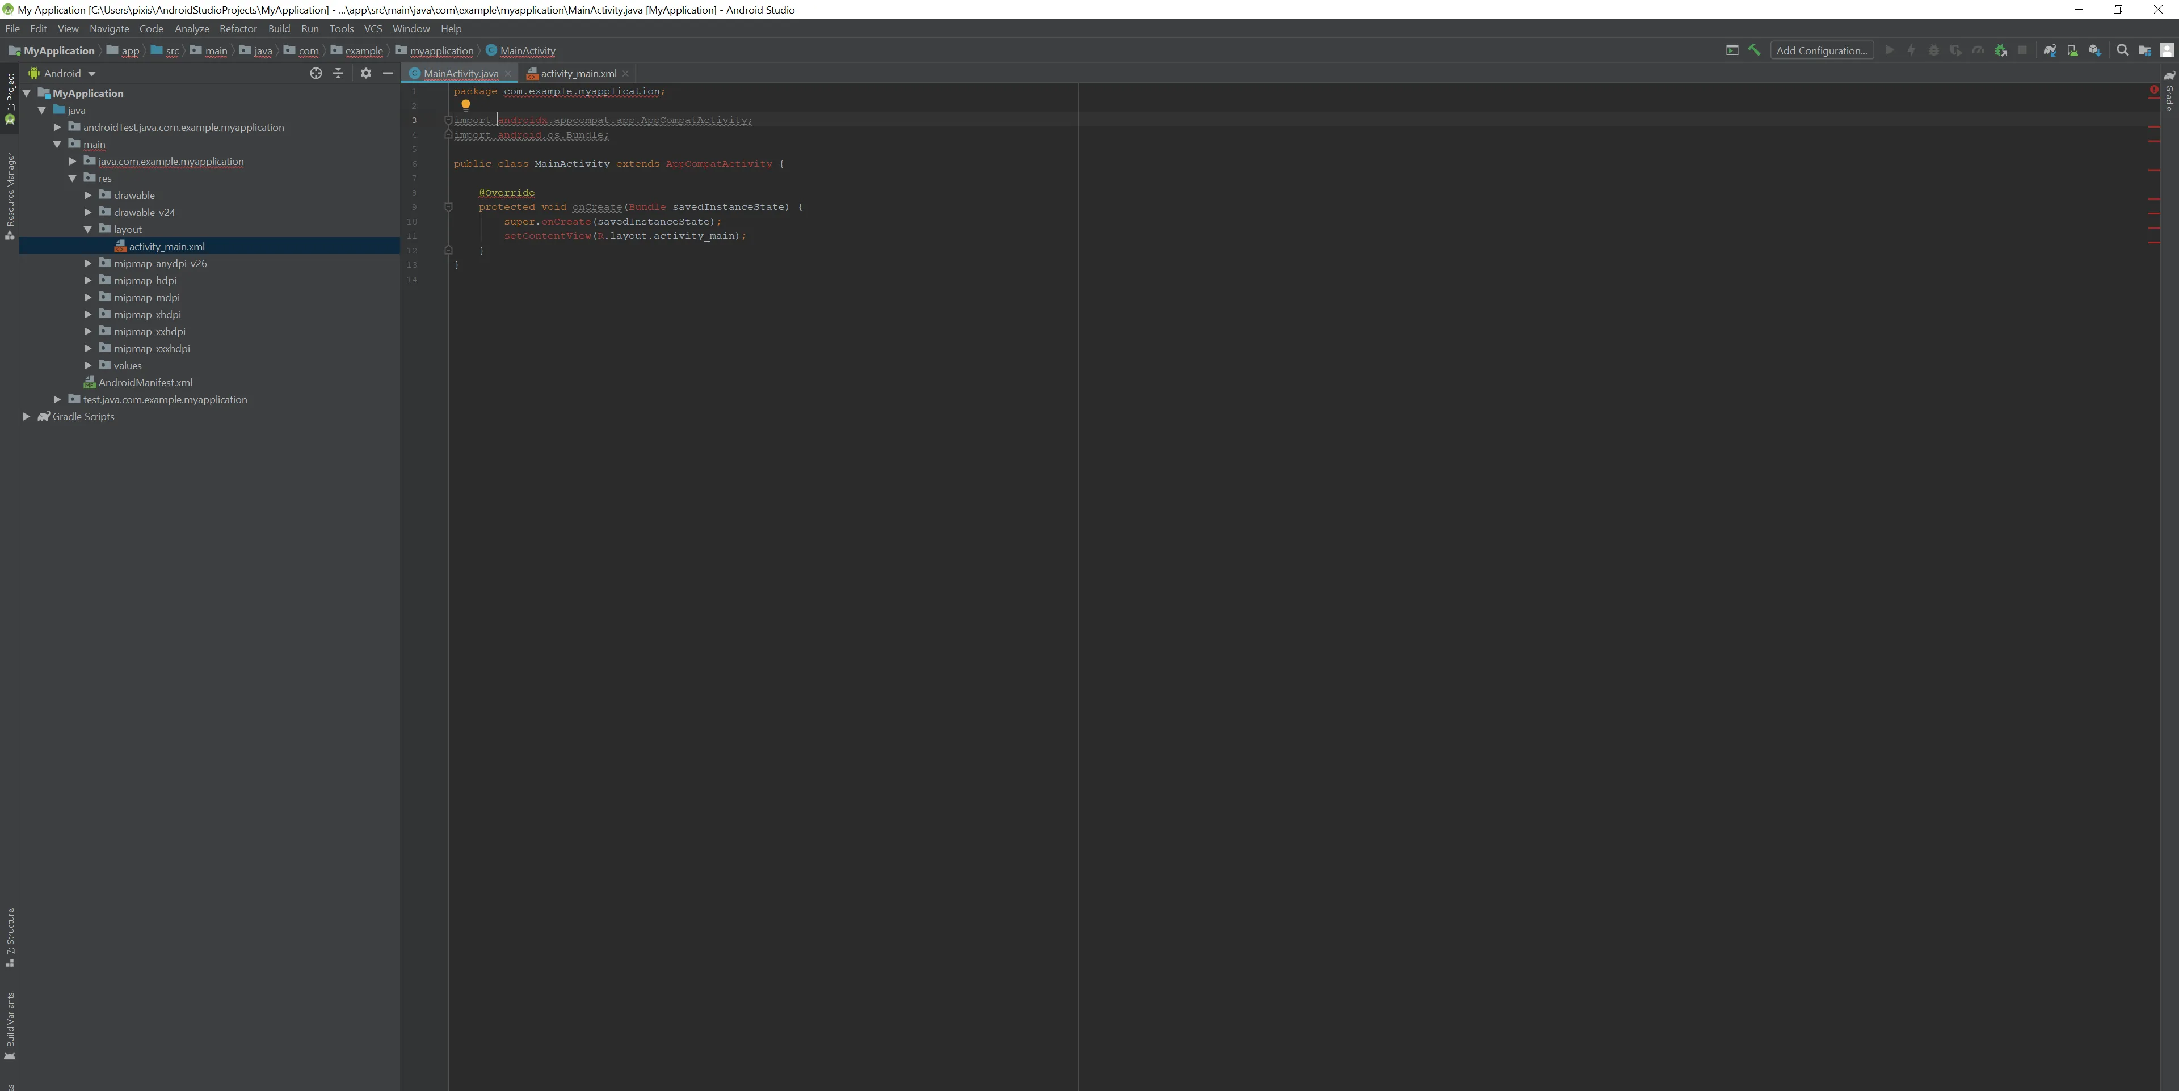The width and height of the screenshot is (2179, 1091).
Task: Open the AVD Manager icon
Action: tap(2072, 50)
